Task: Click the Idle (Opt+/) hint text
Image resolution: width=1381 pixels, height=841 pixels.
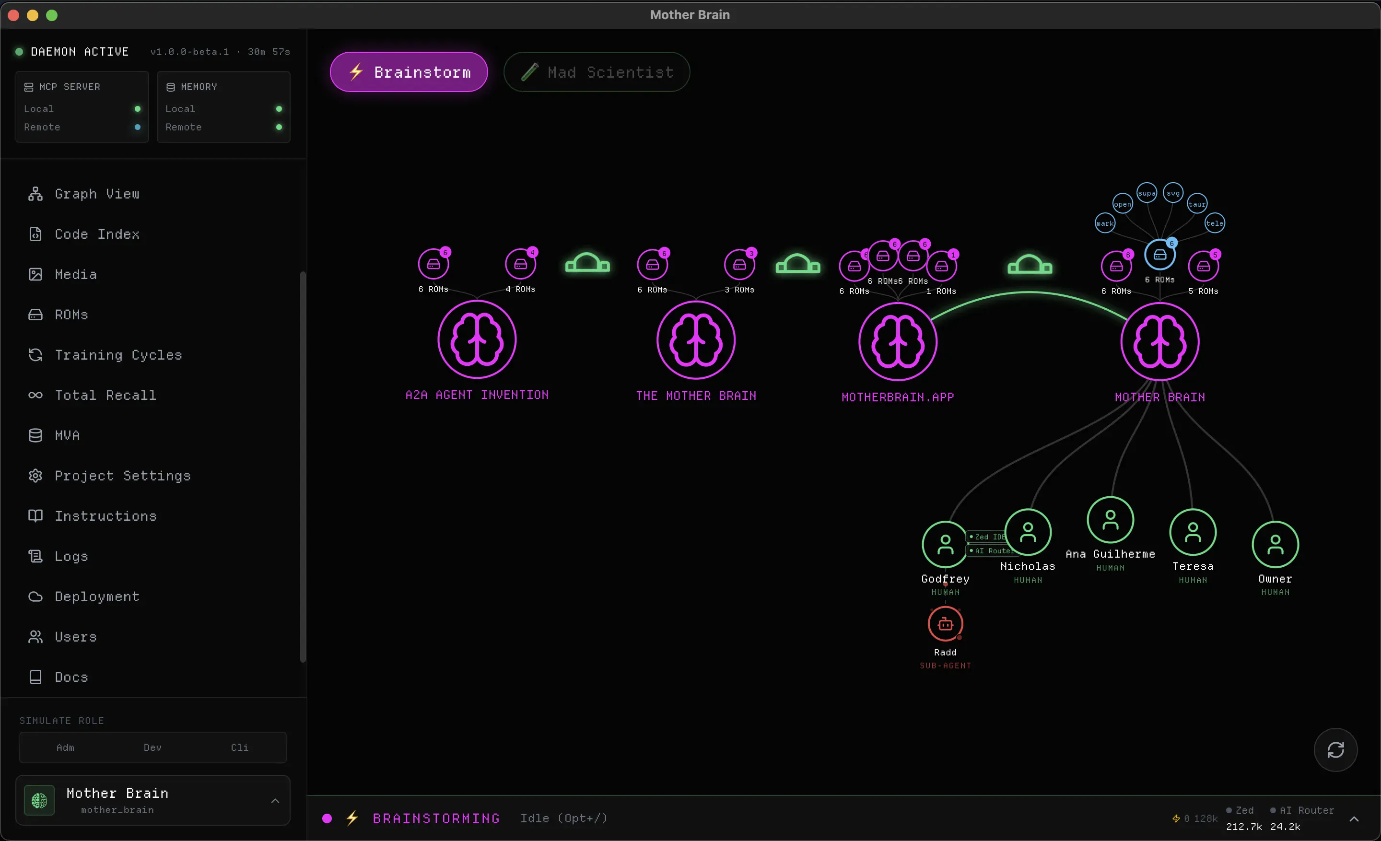Action: (x=564, y=818)
